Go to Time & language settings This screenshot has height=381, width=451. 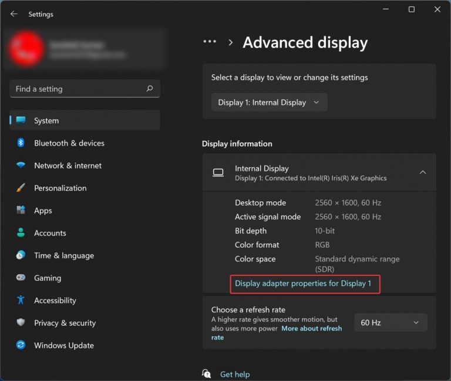point(63,256)
